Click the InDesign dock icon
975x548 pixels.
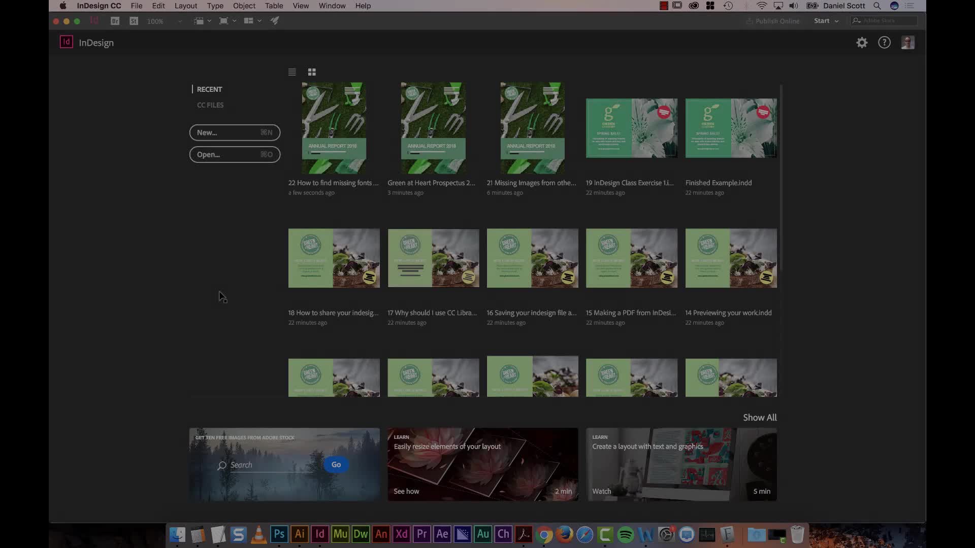320,534
